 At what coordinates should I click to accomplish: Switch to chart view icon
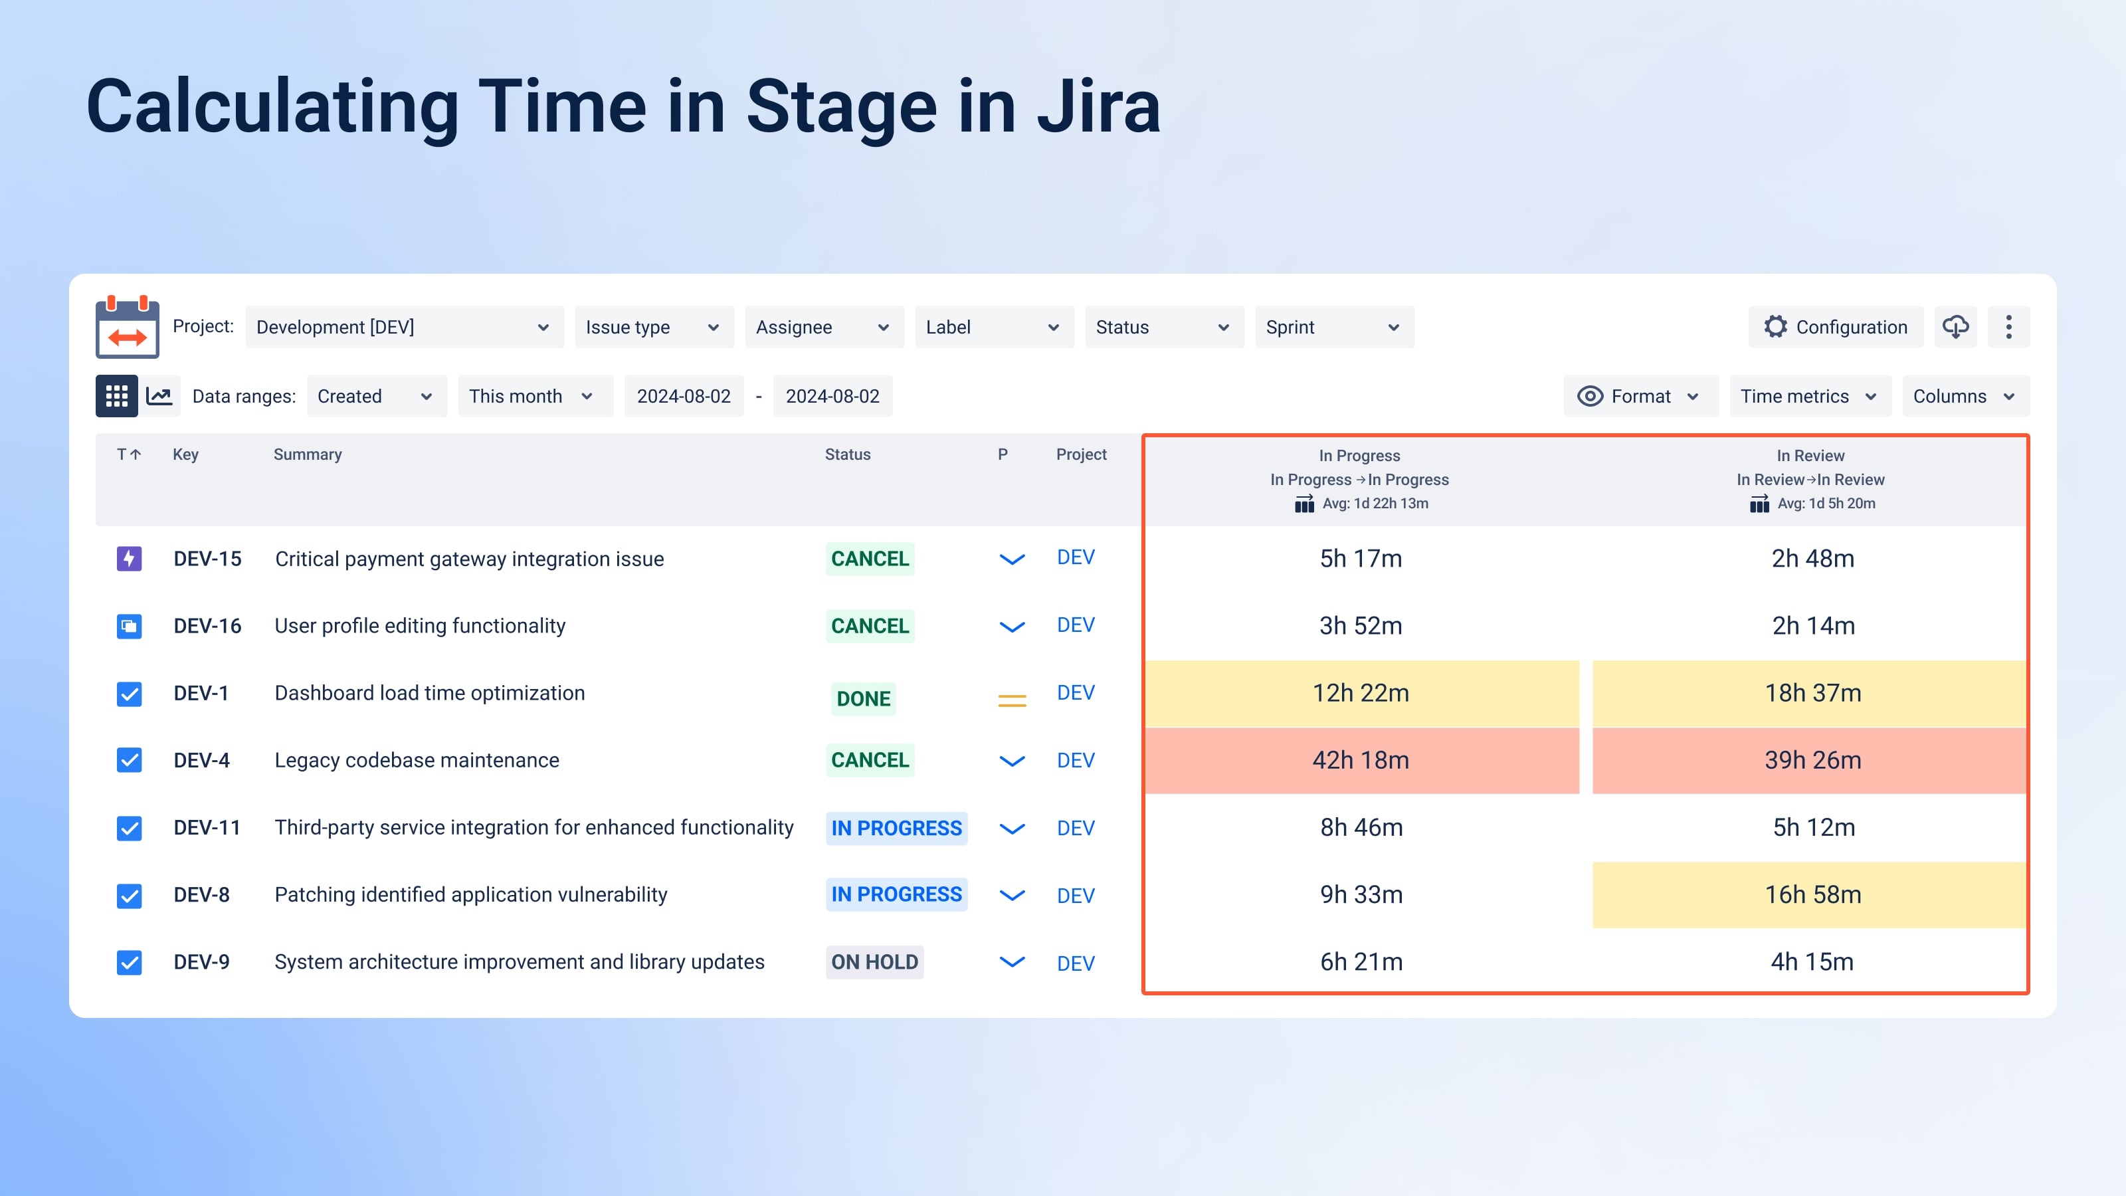click(159, 396)
